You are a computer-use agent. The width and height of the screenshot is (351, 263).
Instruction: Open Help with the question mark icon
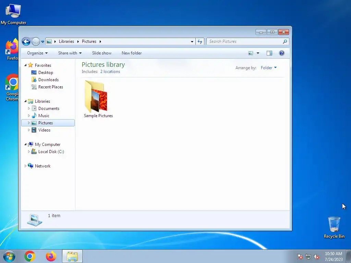point(282,53)
